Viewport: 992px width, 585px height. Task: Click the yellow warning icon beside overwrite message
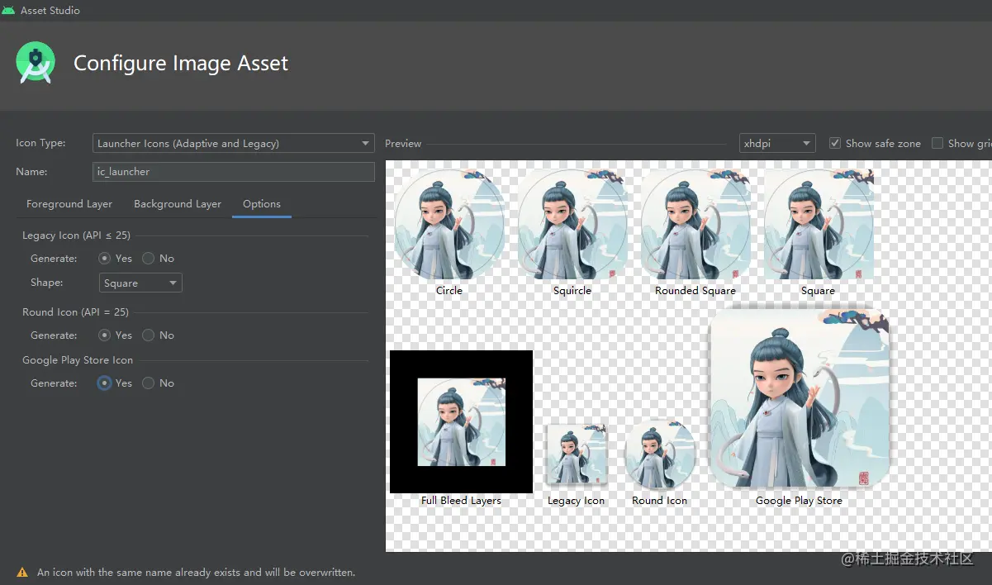21,572
